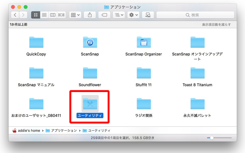Screen dimensions: 245x153
Task: Click the Soundflower name label
Action: tap(90, 85)
